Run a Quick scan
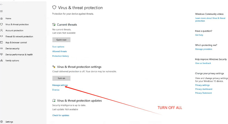 [x=61, y=40]
